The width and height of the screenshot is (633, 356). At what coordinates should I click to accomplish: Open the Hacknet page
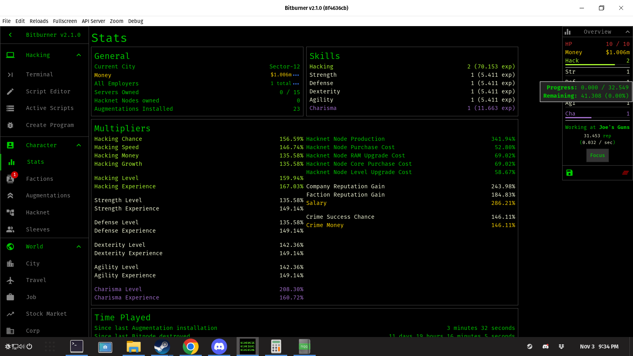(x=38, y=212)
